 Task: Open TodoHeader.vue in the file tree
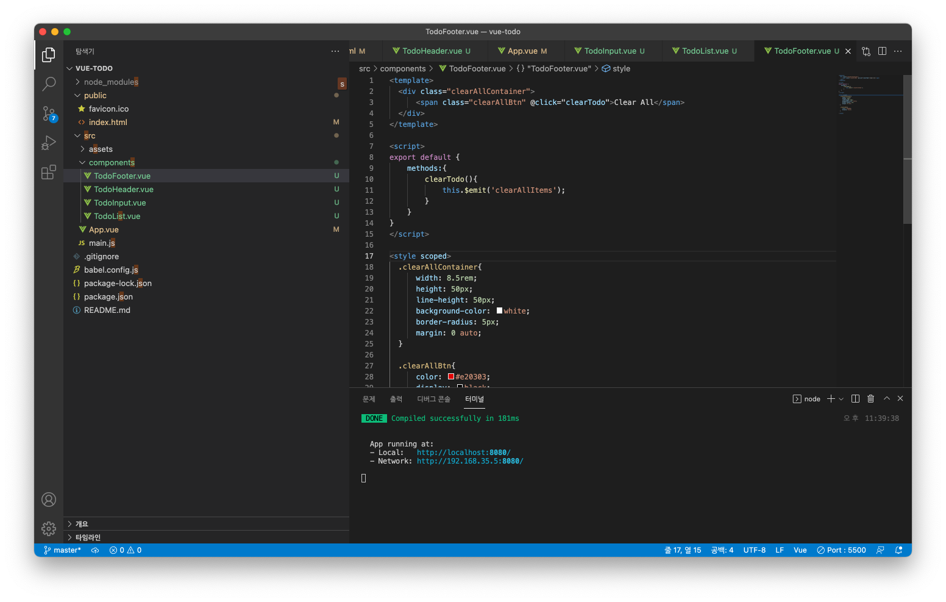tap(206, 189)
